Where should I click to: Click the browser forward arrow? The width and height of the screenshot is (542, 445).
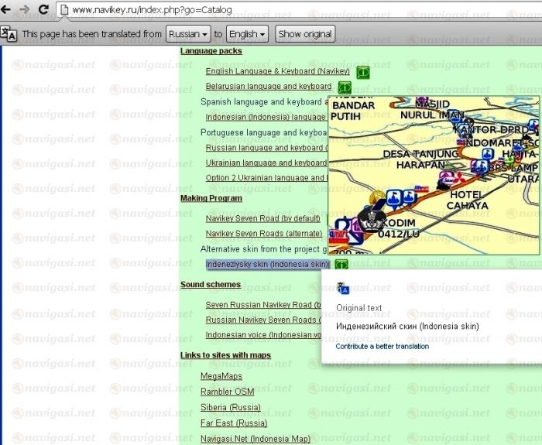[x=25, y=10]
